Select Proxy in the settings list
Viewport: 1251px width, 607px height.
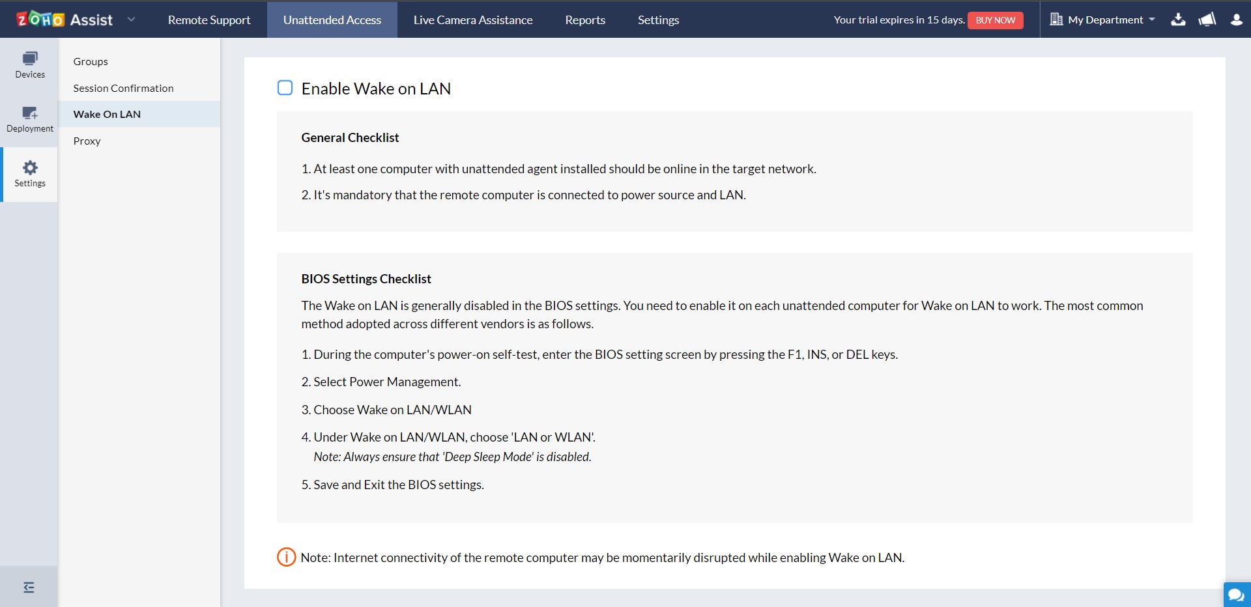[x=87, y=141]
